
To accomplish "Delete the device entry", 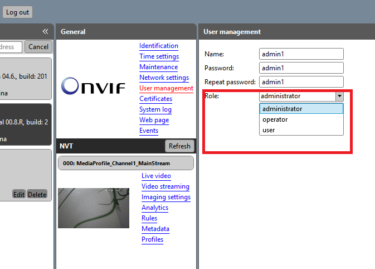I will (x=37, y=194).
